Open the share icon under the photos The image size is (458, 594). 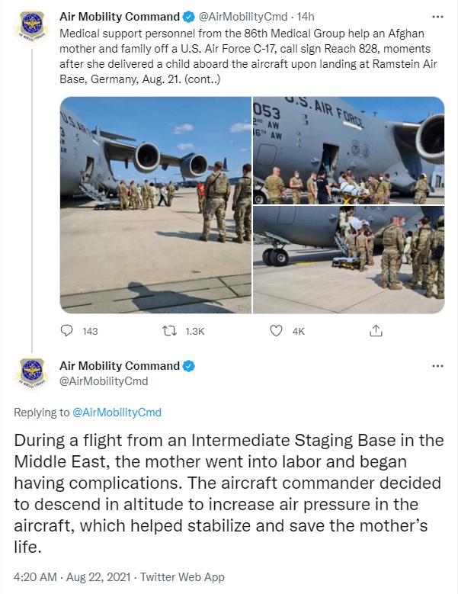coord(376,331)
